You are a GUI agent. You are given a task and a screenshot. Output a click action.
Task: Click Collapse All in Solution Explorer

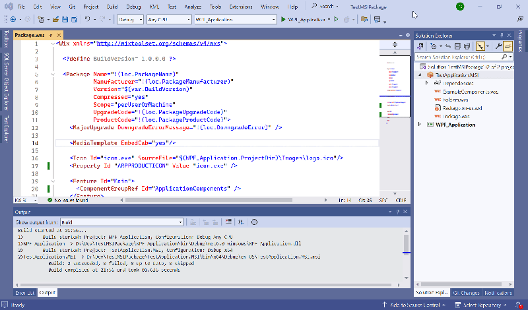click(x=457, y=46)
